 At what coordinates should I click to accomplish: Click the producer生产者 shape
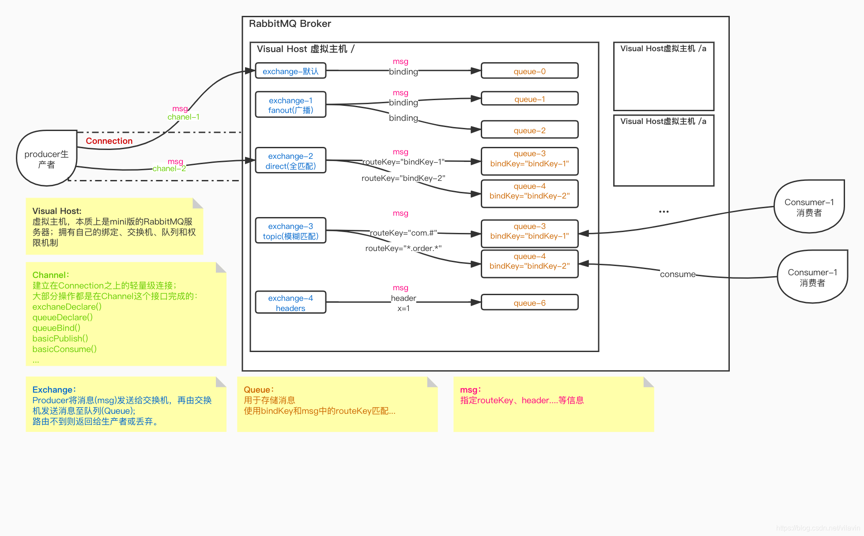click(46, 158)
